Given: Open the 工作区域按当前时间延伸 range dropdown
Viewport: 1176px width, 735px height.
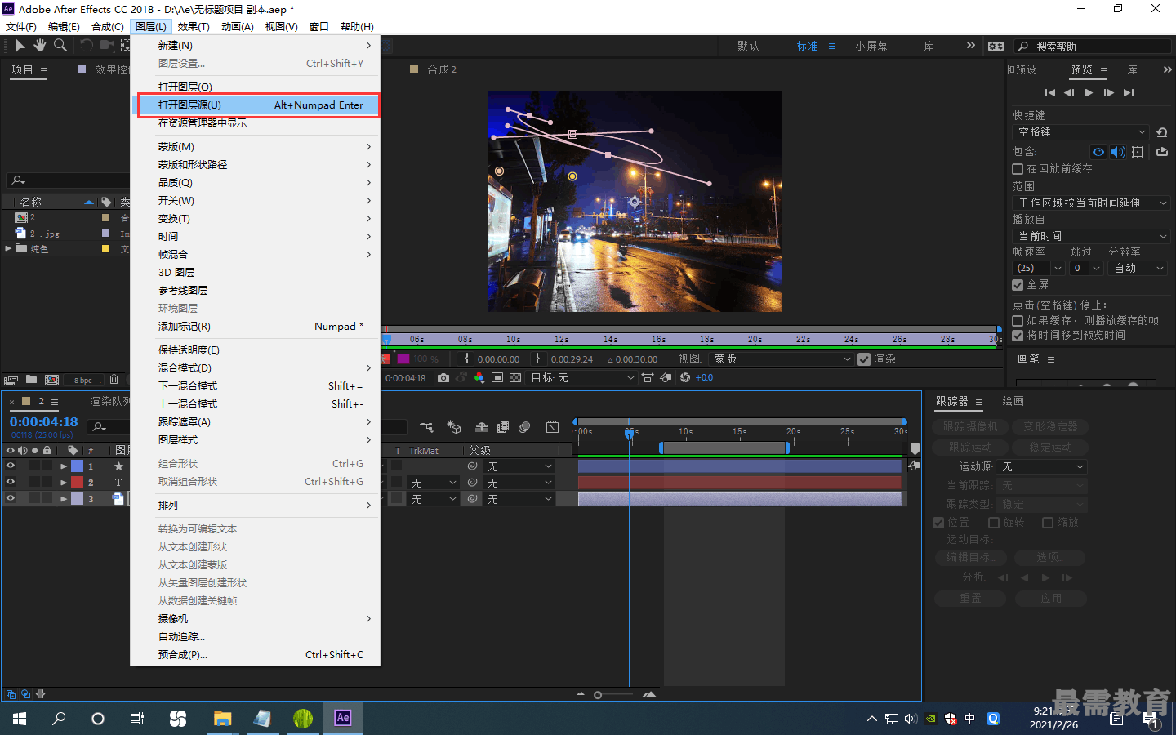Looking at the screenshot, I should click(x=1092, y=203).
